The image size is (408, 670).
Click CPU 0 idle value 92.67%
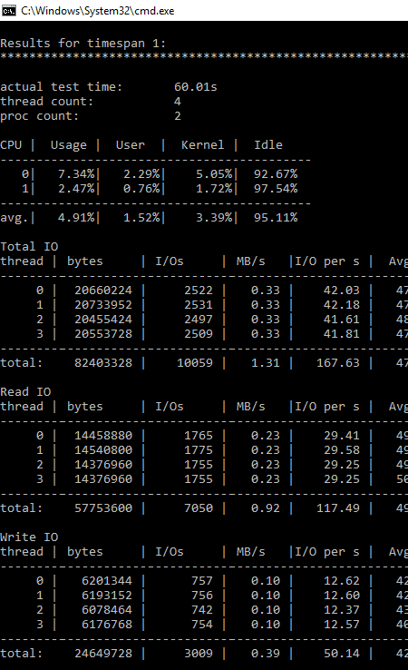click(x=276, y=174)
